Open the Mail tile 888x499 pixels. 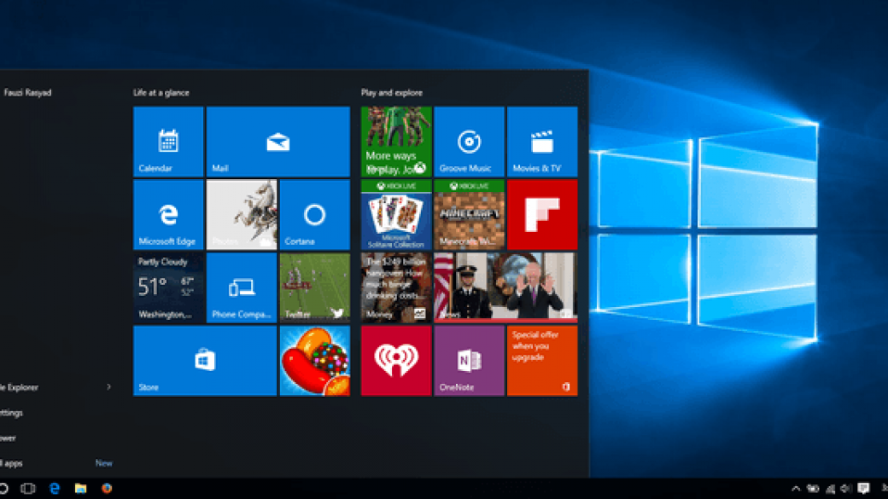[x=278, y=142]
